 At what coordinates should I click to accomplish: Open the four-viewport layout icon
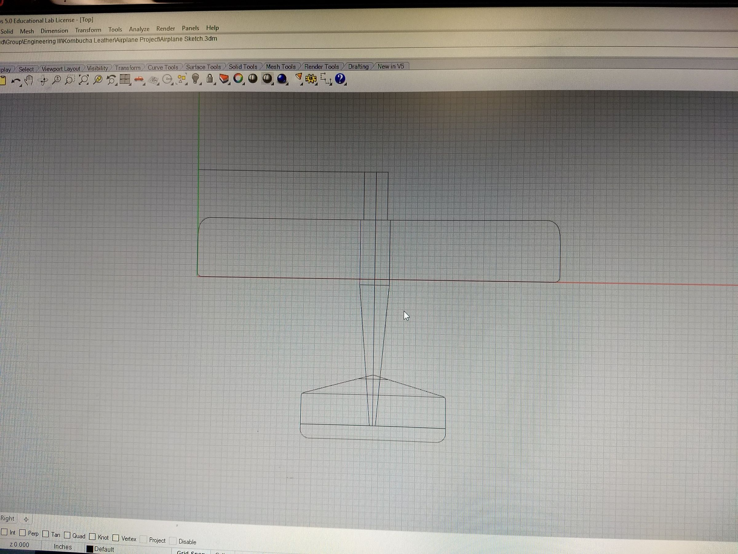coord(125,79)
